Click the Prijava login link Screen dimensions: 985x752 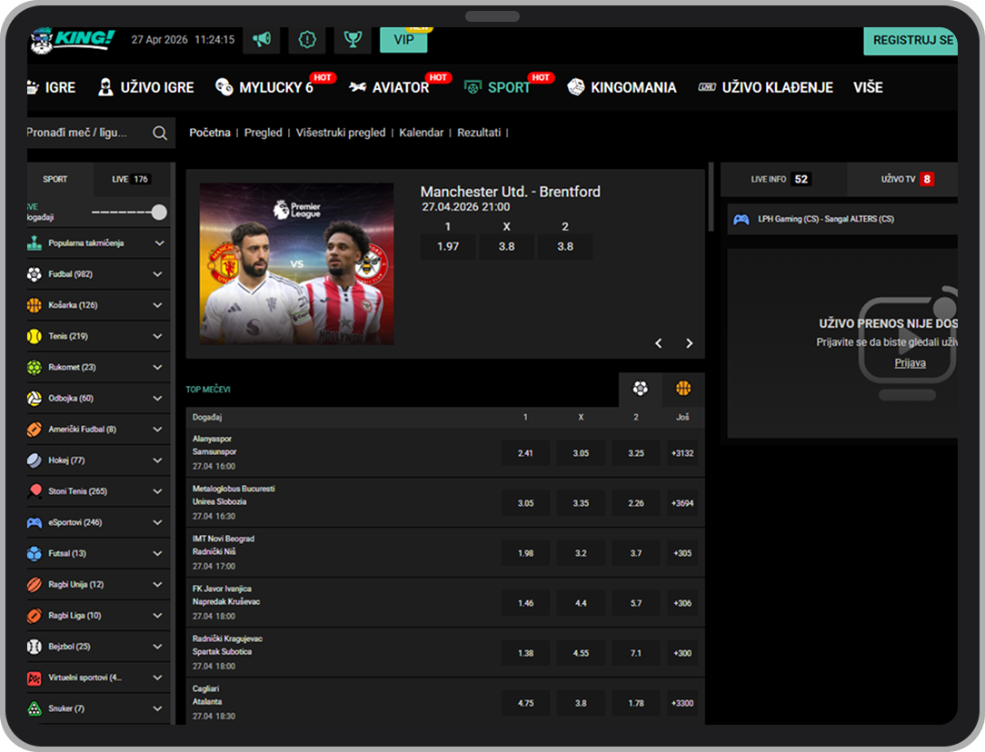click(910, 363)
